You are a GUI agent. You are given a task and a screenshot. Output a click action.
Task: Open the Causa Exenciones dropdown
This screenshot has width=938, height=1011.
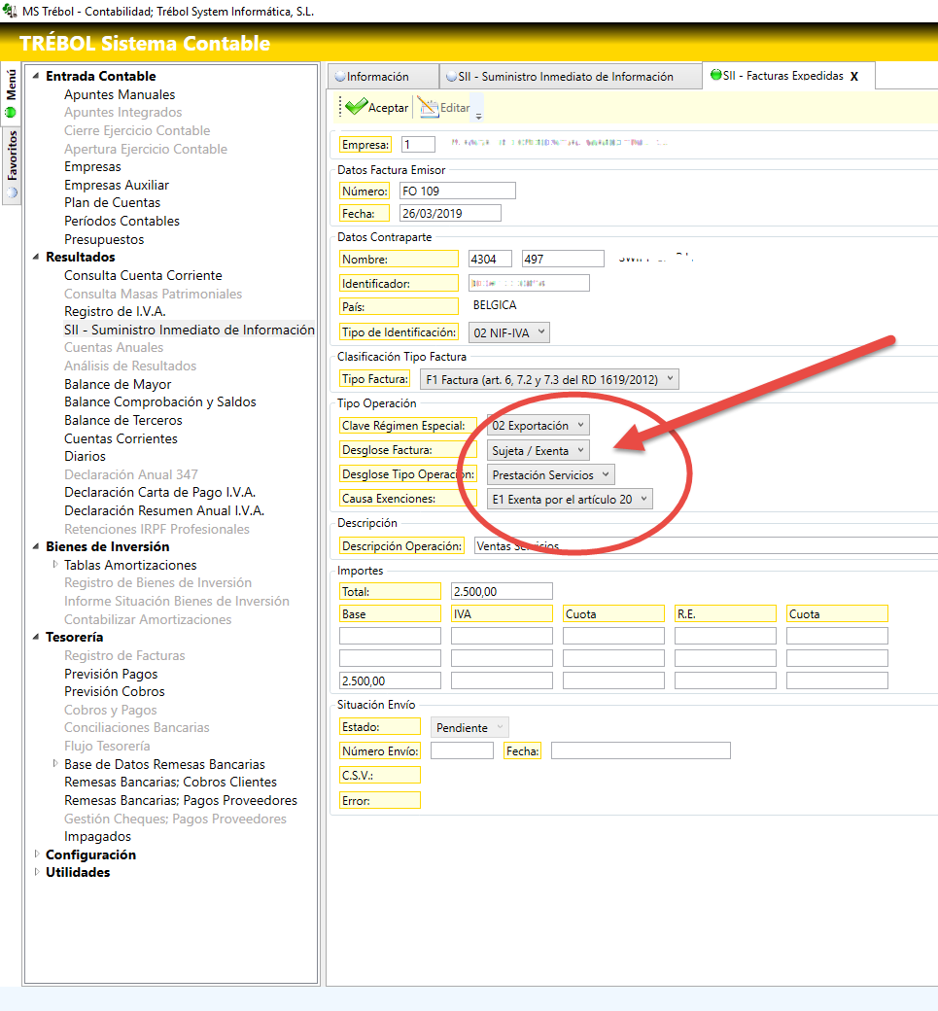click(570, 499)
